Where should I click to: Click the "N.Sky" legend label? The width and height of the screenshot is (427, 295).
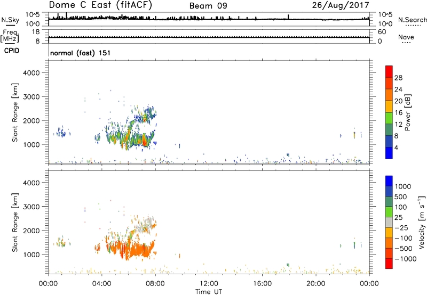pos(10,20)
